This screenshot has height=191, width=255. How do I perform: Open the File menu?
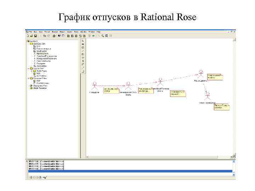[30, 32]
